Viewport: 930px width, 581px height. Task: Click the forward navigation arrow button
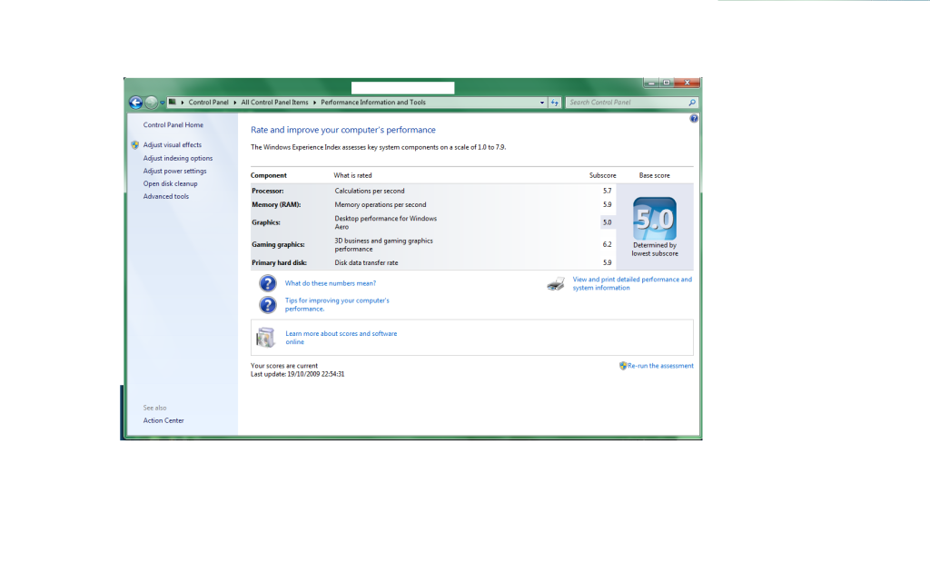[x=152, y=103]
